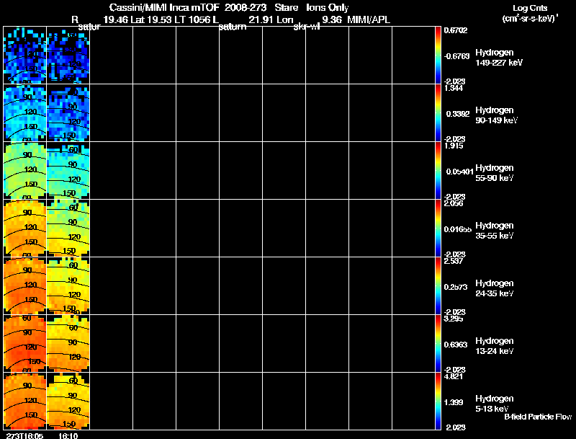Screen dimensions: 576x439
Task: Click the 'Log Cnts' colorbar heading
Action: [x=530, y=8]
